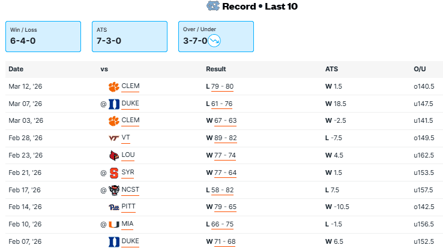Open the CLEM link in Mar 03 row
Screen dimensions: 443x248
[x=130, y=120]
